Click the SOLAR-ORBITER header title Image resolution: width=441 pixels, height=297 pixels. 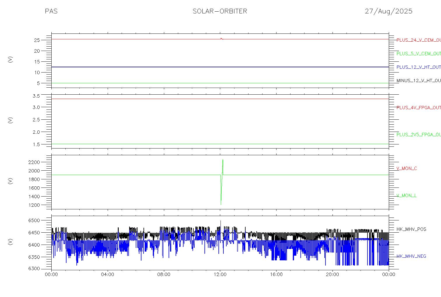(x=220, y=11)
